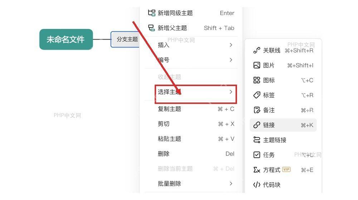Image resolution: width=358 pixels, height=200 pixels.
Task: Click the add parent topic icon
Action: click(151, 28)
